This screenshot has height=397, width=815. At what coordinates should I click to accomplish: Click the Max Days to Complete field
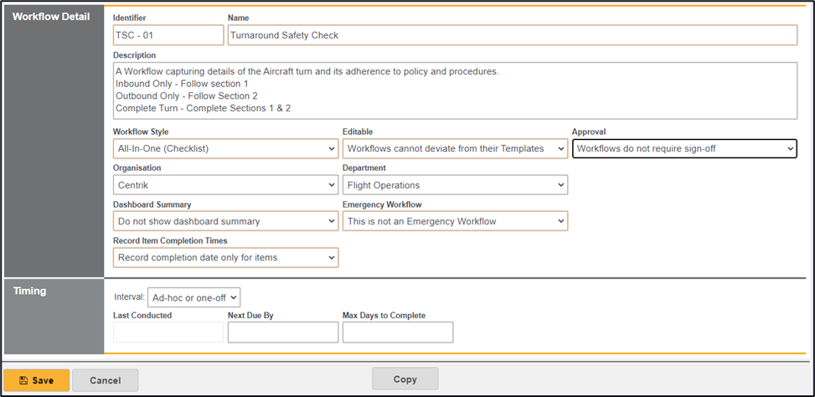click(398, 333)
